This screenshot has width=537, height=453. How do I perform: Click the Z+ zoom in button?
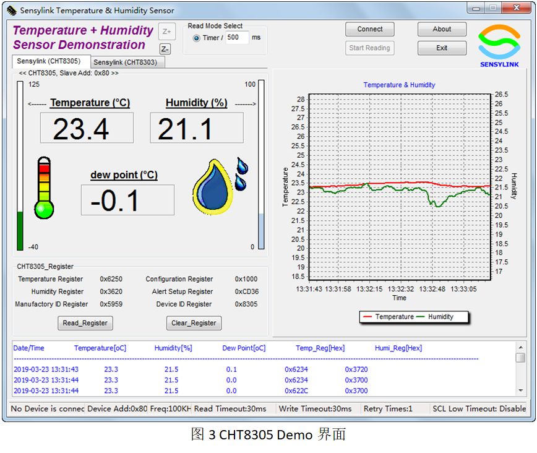167,32
